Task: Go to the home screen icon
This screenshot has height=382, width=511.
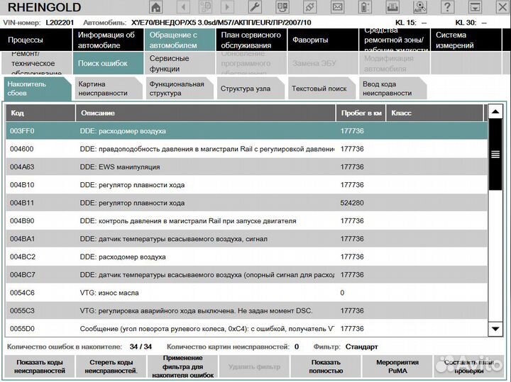Action: pos(155,7)
